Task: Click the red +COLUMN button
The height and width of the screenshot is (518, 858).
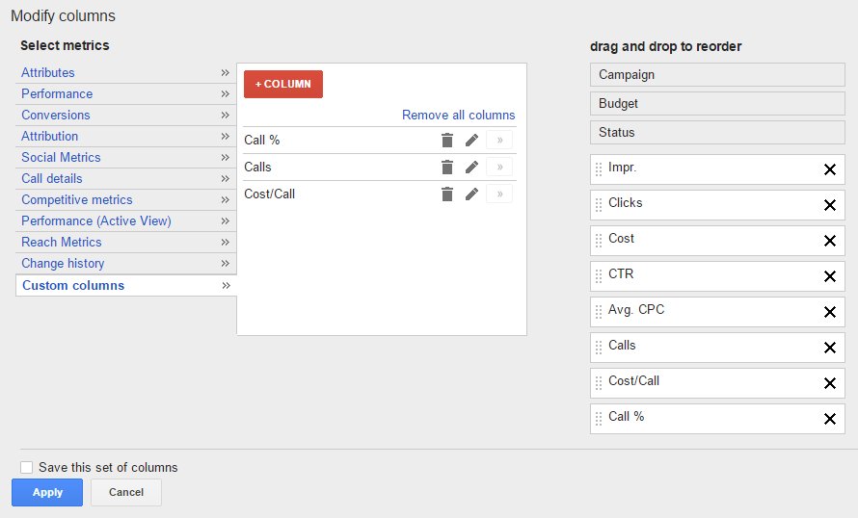Action: click(282, 84)
